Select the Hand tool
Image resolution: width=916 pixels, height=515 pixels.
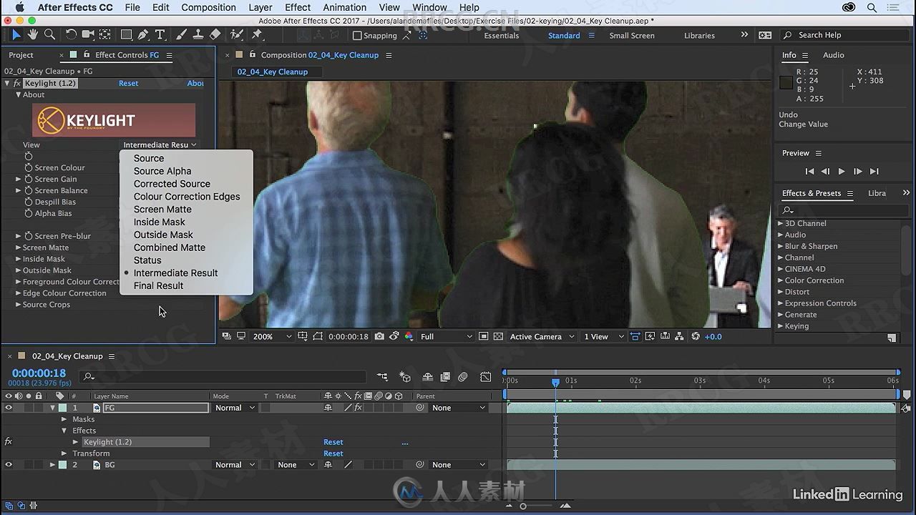coord(34,34)
